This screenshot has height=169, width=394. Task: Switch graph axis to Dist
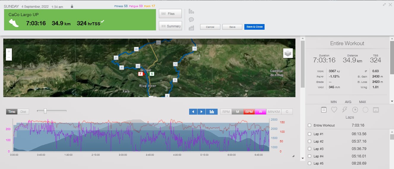point(23,112)
